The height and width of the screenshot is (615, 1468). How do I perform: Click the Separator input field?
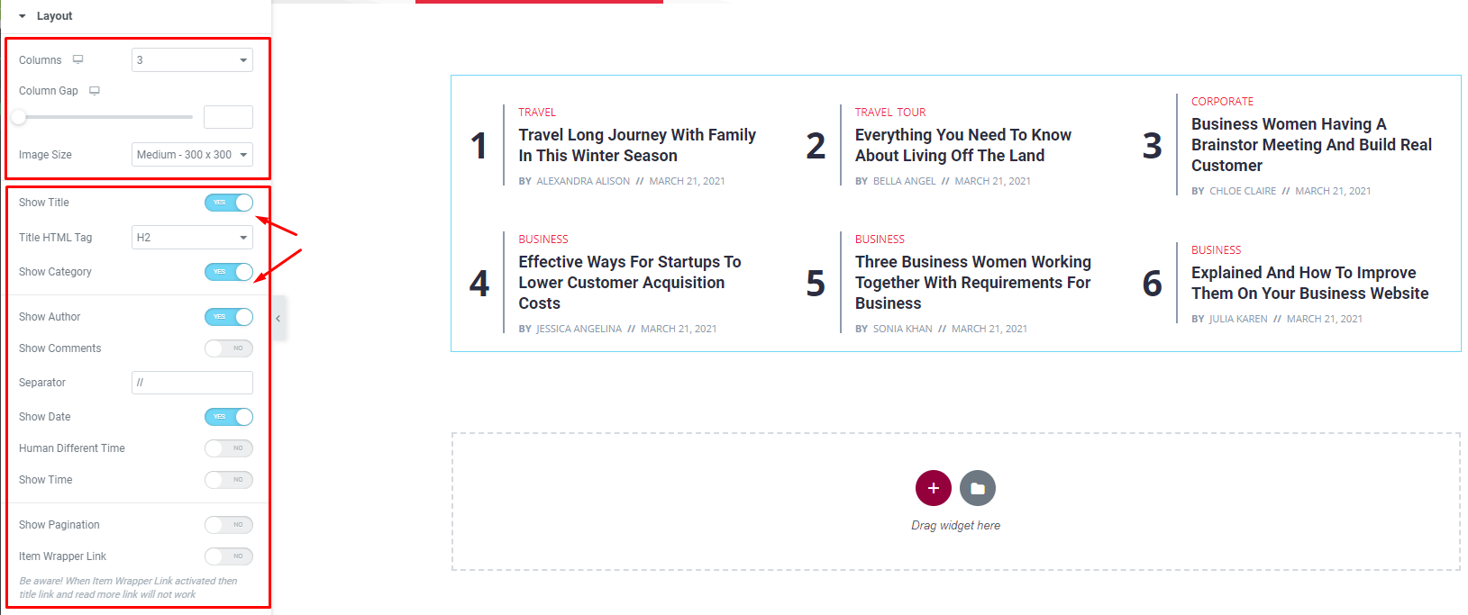[191, 382]
